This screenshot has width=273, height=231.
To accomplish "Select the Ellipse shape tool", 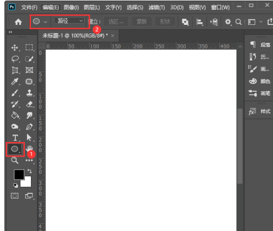I will point(15,149).
